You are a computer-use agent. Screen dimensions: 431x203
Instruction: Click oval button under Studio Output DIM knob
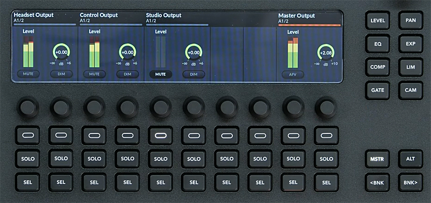[194, 136]
